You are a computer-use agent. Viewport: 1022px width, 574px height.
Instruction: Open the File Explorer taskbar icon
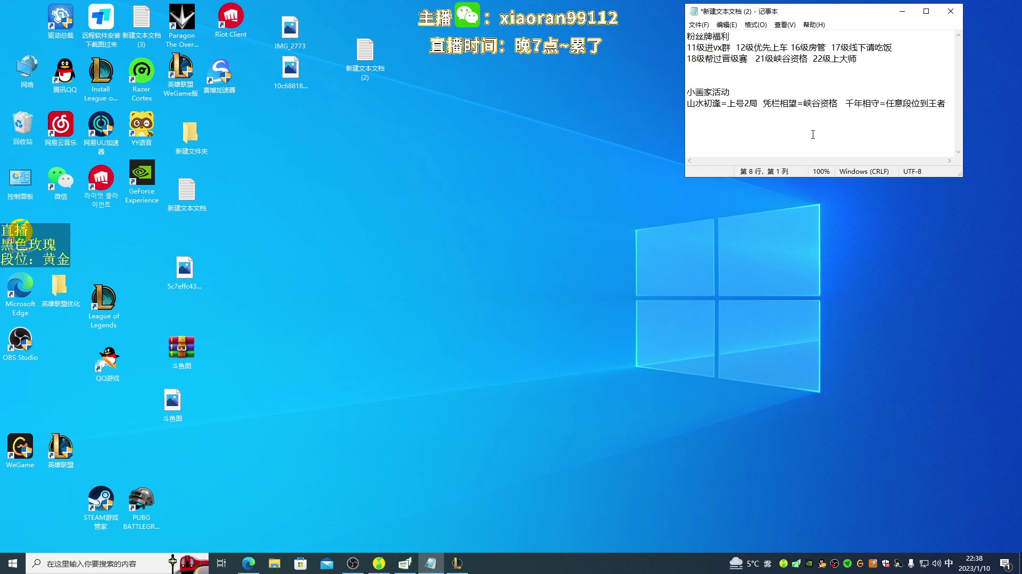click(x=274, y=563)
